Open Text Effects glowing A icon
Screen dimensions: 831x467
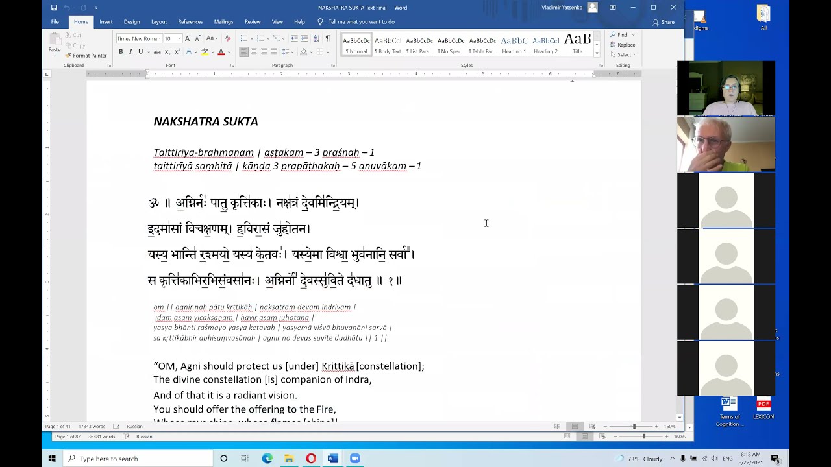[190, 52]
